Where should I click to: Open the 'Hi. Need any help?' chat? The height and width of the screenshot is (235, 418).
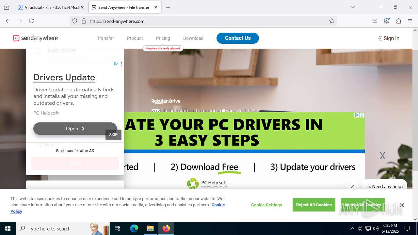[384, 186]
